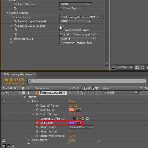
Task: Click the expression pick whip
Action: (83, 118)
